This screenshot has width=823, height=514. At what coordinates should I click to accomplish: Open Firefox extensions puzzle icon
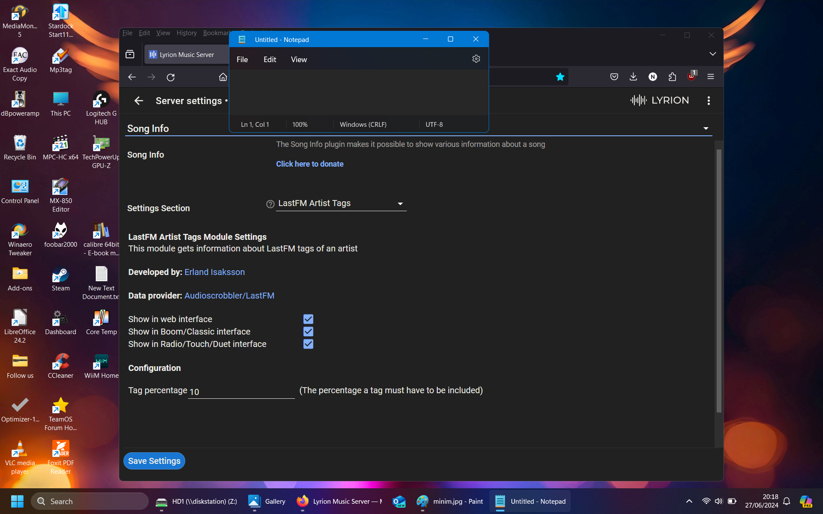click(672, 77)
